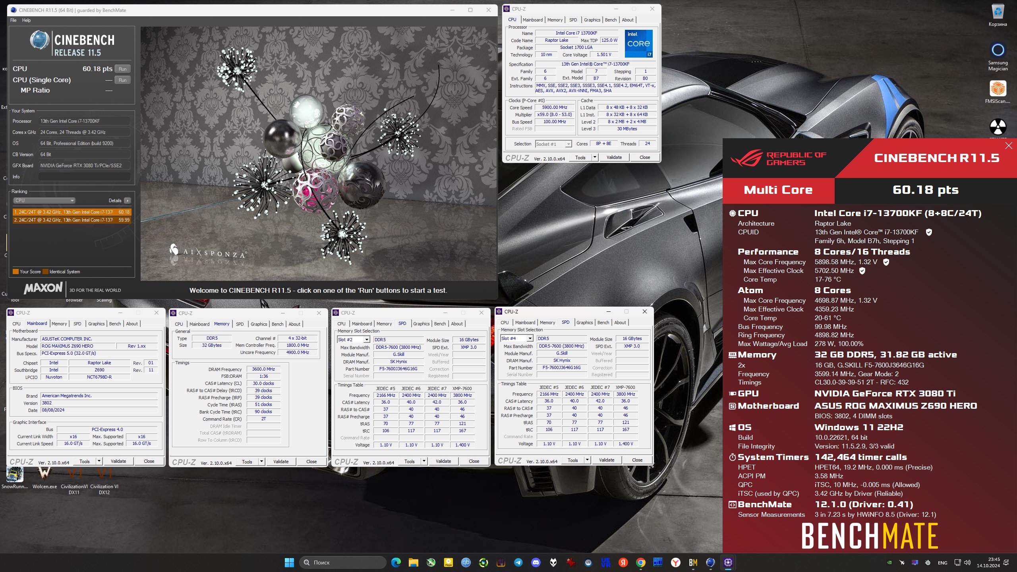The height and width of the screenshot is (572, 1017).
Task: Switch to Bench tab in top CPU-Z window
Action: coord(611,20)
